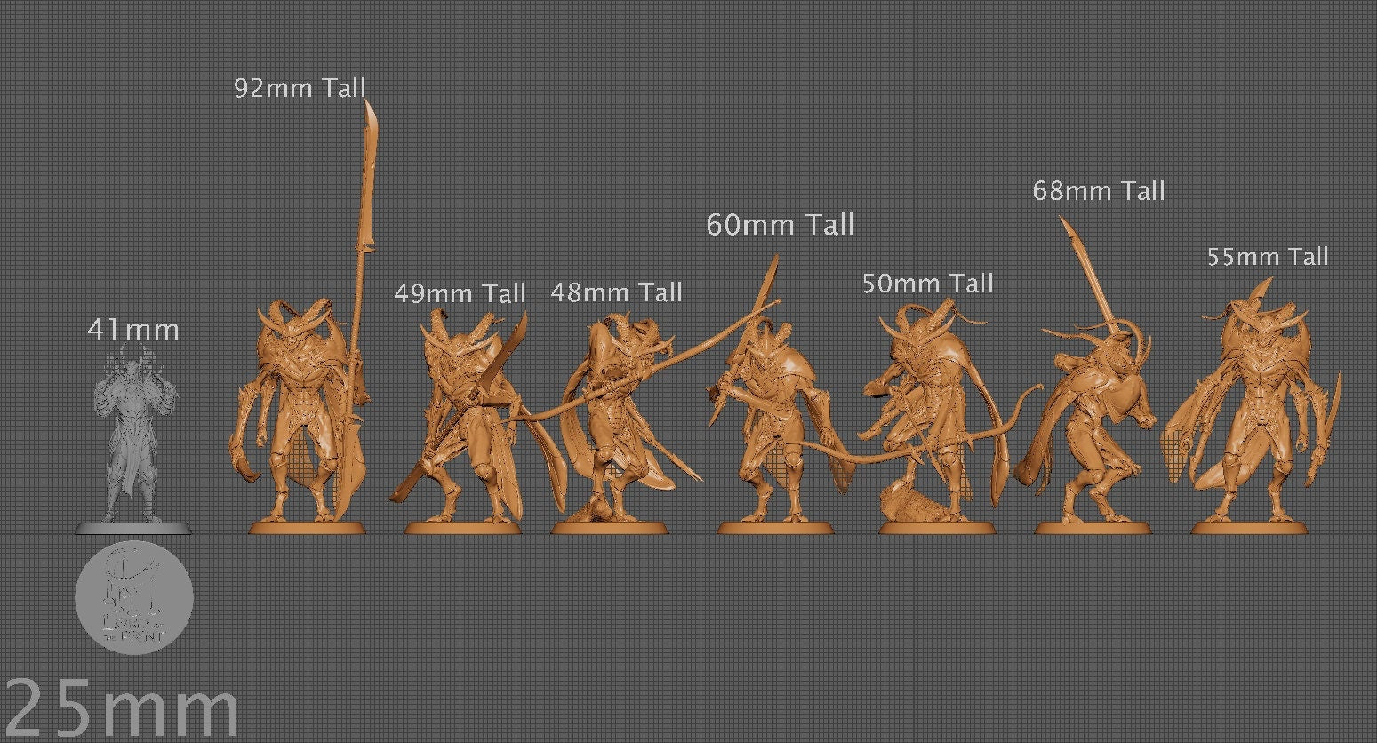Click the "49mm Tall" height label
Viewport: 1377px width, 743px height.
(460, 293)
